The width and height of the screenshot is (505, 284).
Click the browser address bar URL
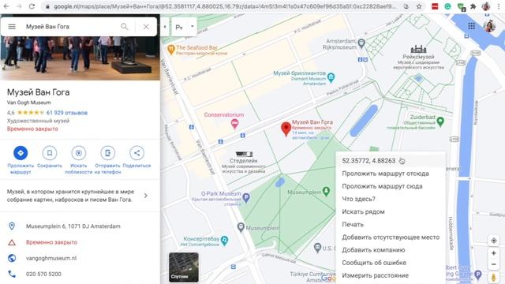tap(225, 6)
